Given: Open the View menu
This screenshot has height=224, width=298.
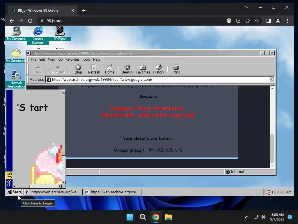Looking at the screenshot, I should pos(52,60).
